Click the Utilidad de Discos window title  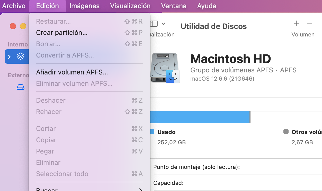[x=214, y=26]
